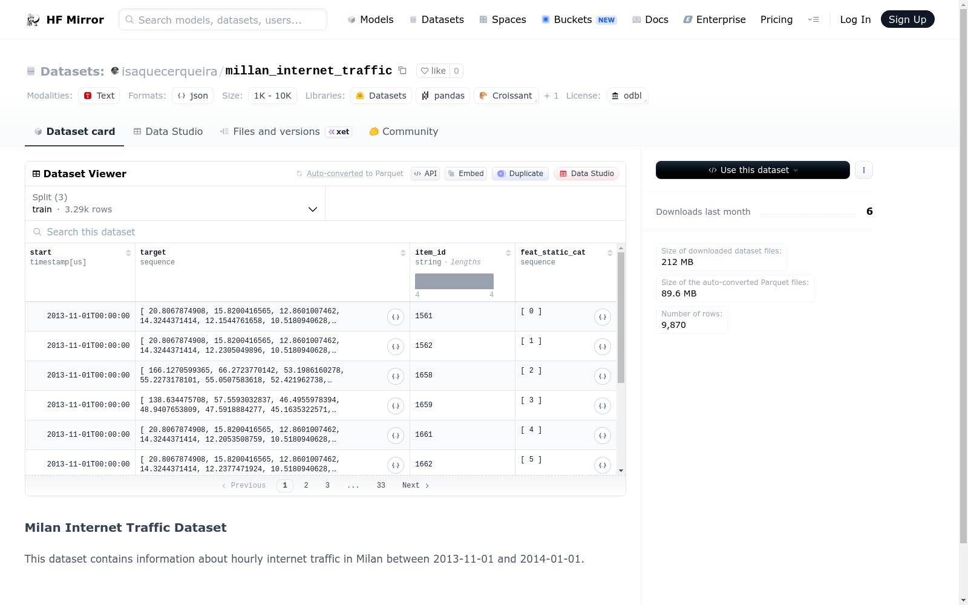Click the search models, datasets, users box
Screen dimensions: 968x605
point(223,19)
